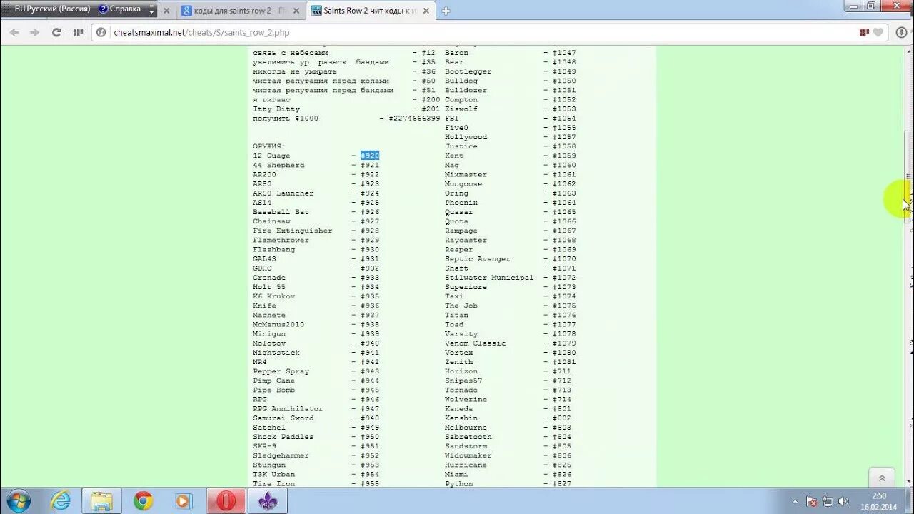Screen dimensions: 914x514
Task: Open a new tab with plus
Action: (446, 11)
